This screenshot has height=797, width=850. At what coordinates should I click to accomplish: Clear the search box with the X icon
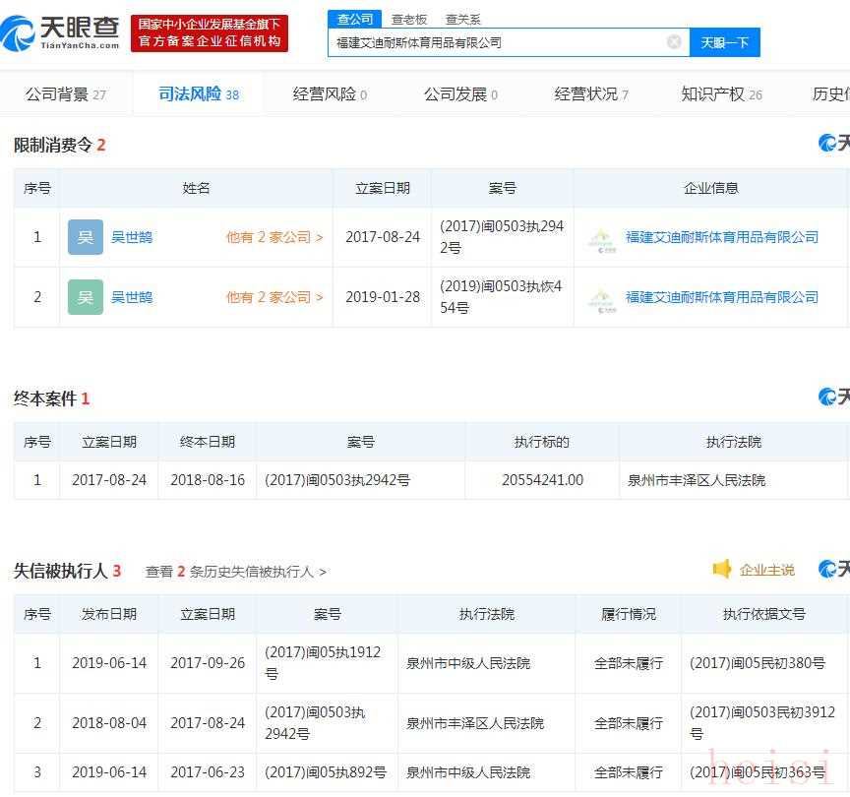coord(674,42)
